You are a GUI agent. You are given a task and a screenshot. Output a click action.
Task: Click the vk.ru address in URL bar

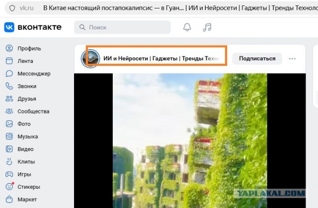click(x=26, y=8)
